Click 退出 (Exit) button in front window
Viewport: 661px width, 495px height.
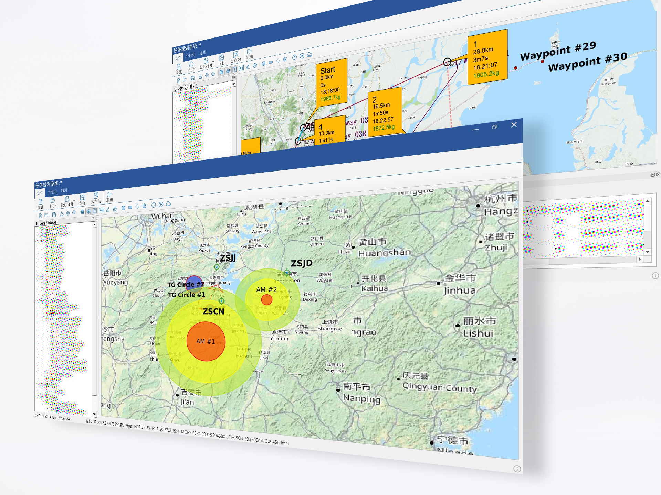pos(109,196)
